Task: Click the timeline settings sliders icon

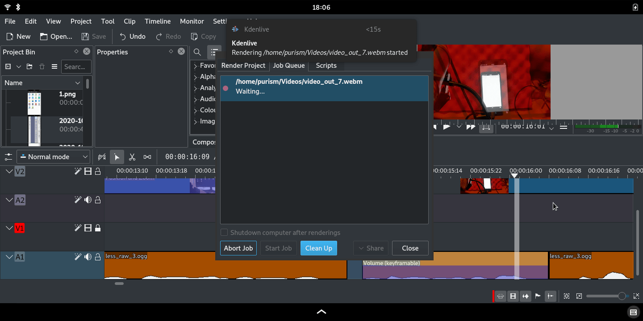Action: [8, 157]
